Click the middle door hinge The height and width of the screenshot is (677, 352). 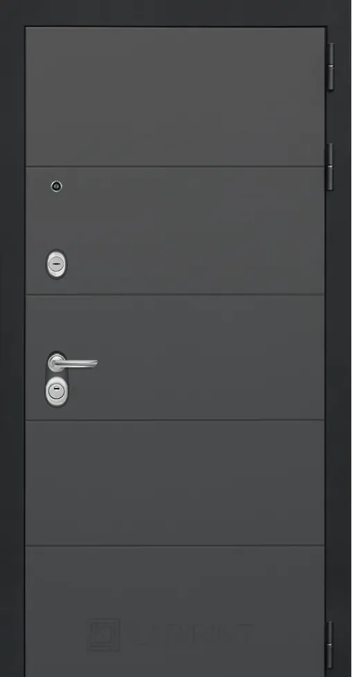(331, 166)
